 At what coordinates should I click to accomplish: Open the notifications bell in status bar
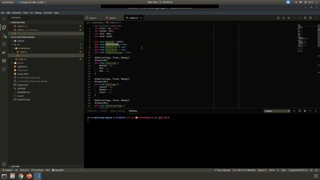click(316, 170)
